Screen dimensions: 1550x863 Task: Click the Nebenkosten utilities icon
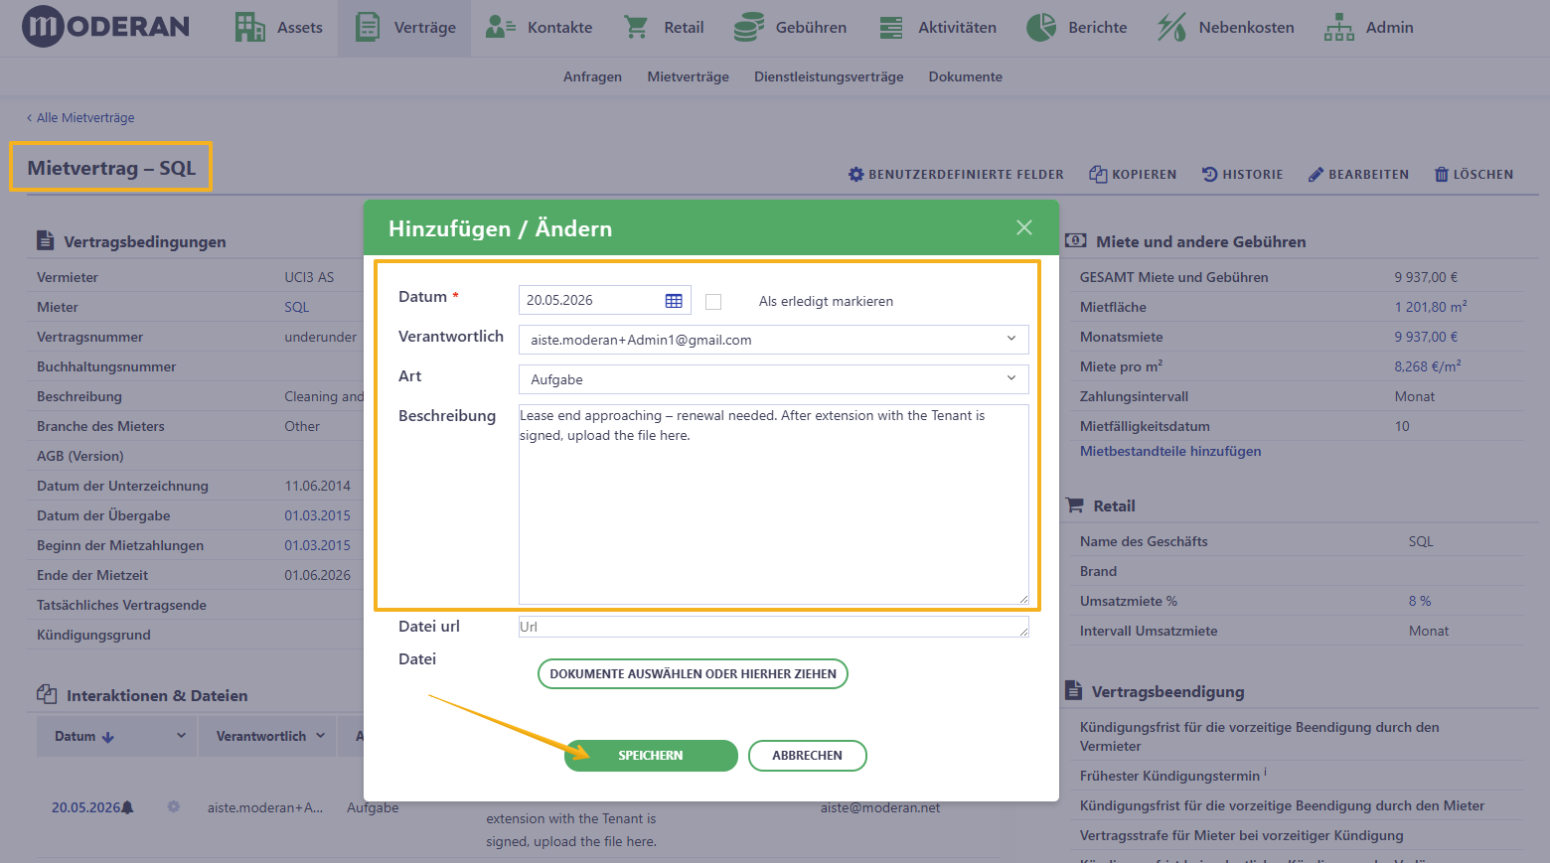tap(1171, 27)
